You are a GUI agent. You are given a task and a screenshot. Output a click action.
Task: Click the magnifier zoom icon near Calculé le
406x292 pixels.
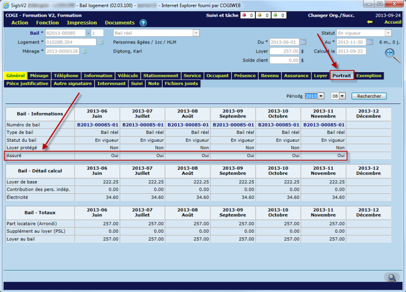[x=390, y=53]
